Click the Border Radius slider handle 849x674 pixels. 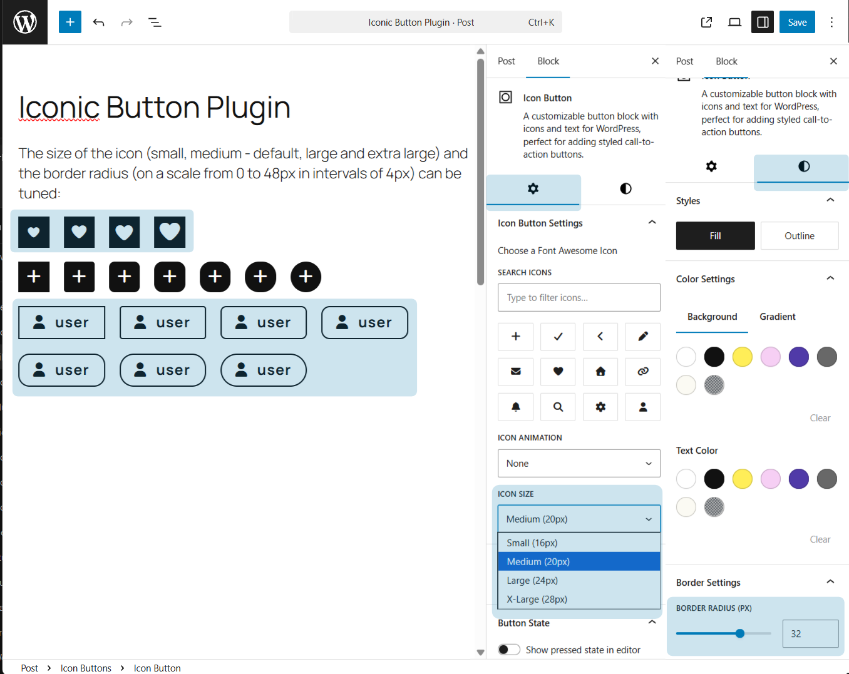[740, 633]
